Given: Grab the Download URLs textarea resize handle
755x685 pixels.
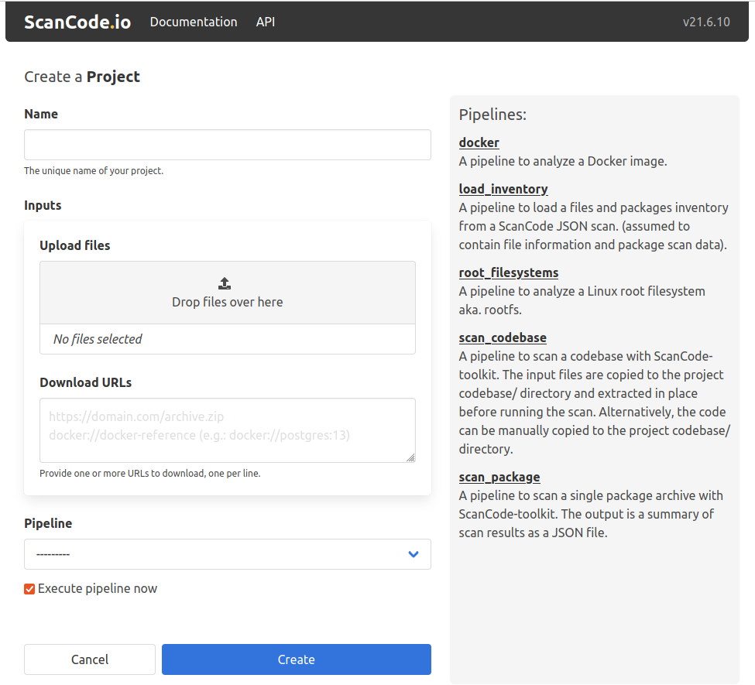Looking at the screenshot, I should pyautogui.click(x=410, y=457).
